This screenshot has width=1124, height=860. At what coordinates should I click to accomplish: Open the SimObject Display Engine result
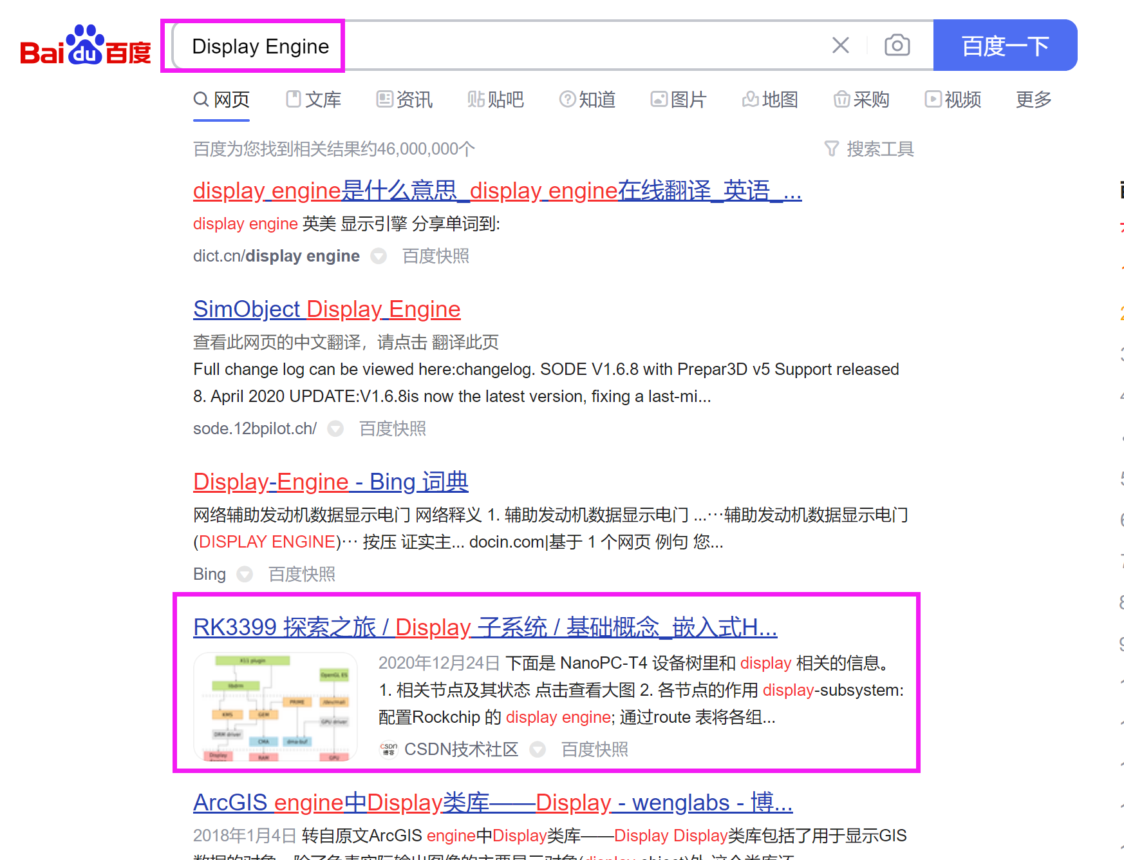327,309
